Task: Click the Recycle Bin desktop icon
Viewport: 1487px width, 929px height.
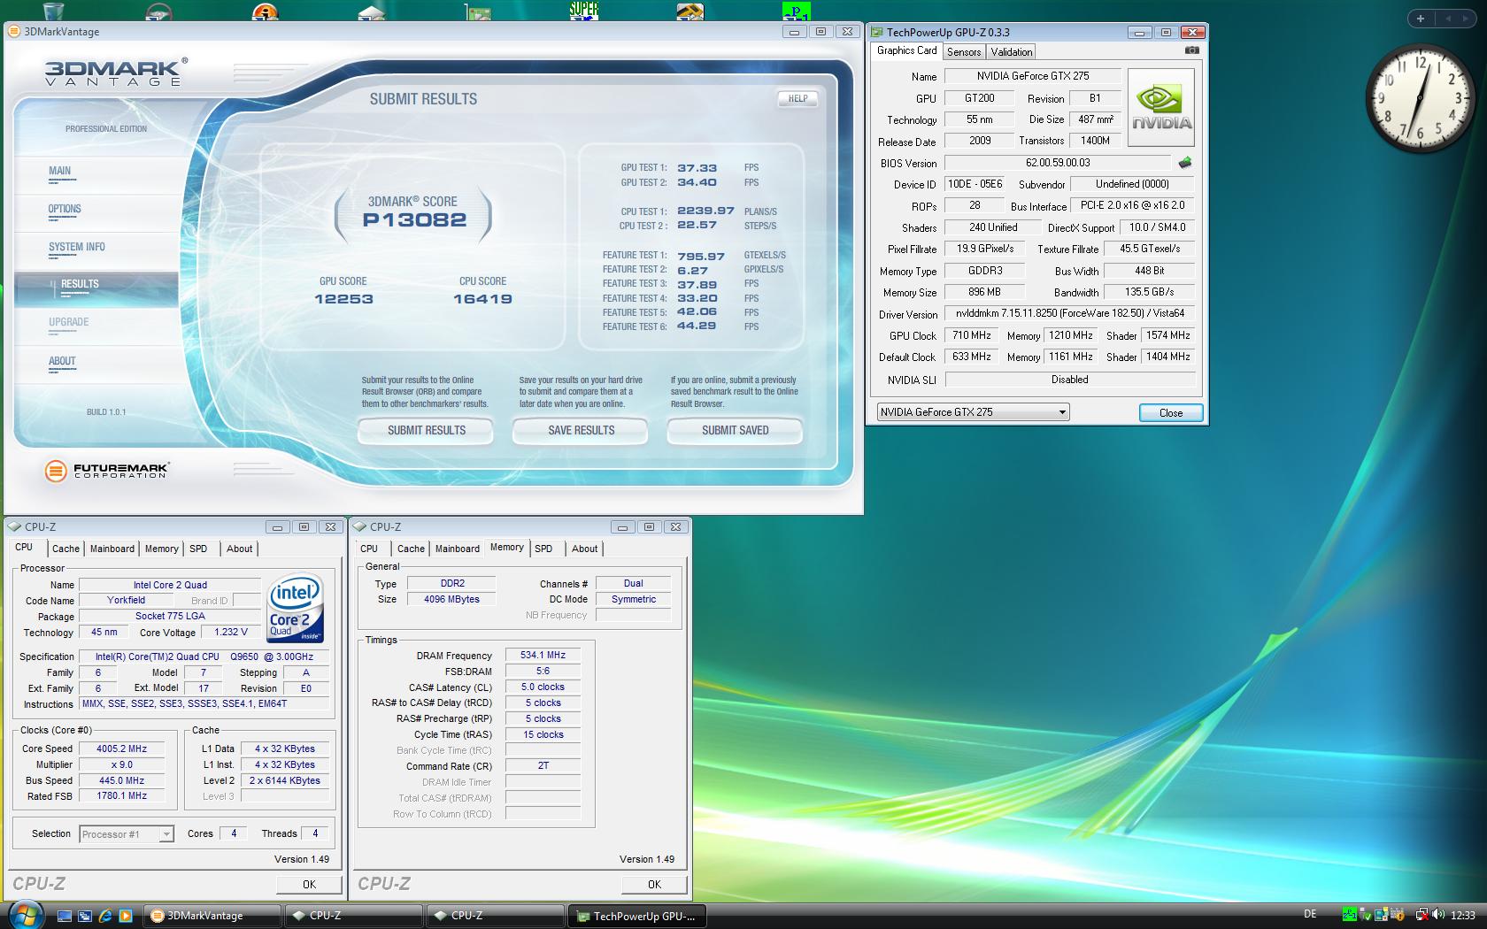Action: pos(53,11)
